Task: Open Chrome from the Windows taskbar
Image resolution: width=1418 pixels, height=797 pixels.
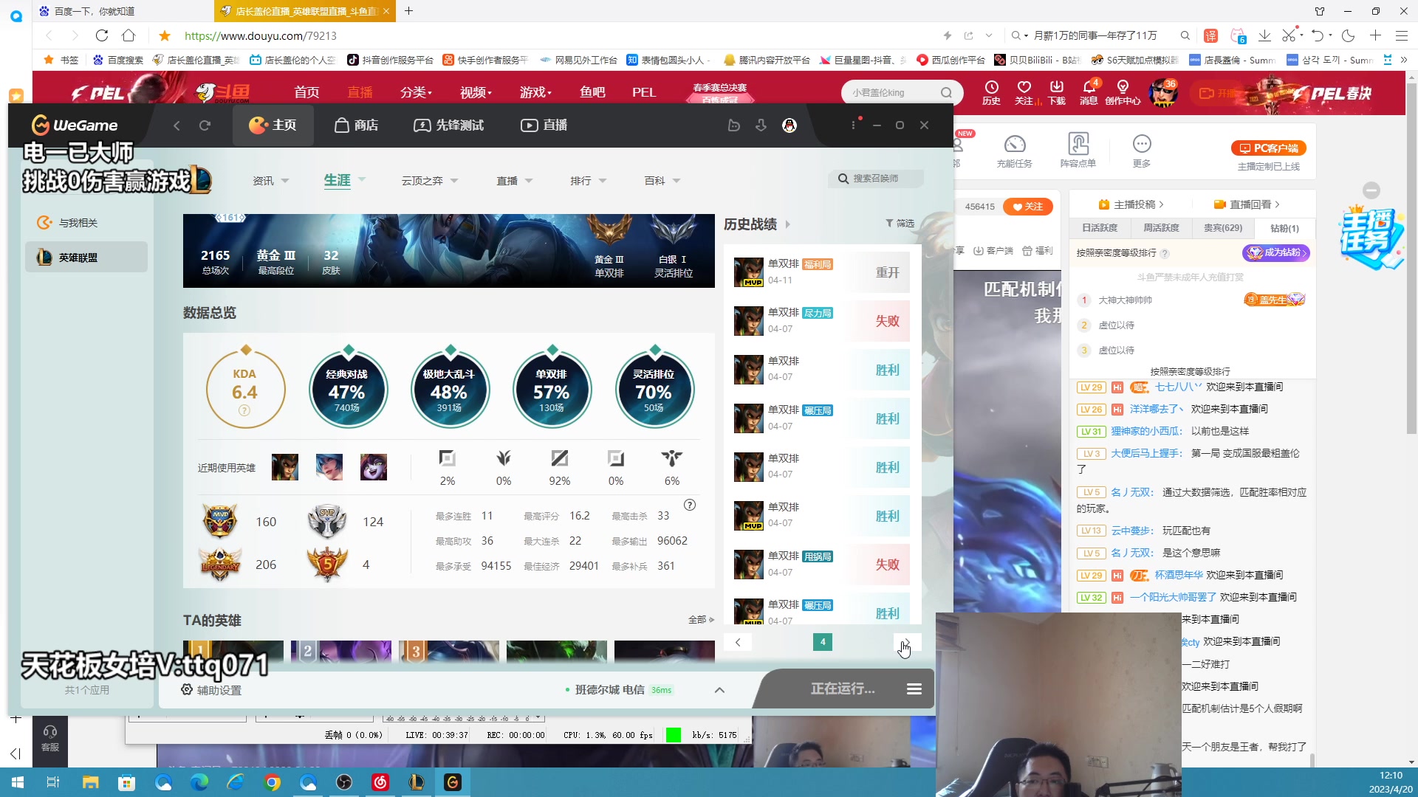Action: (273, 782)
